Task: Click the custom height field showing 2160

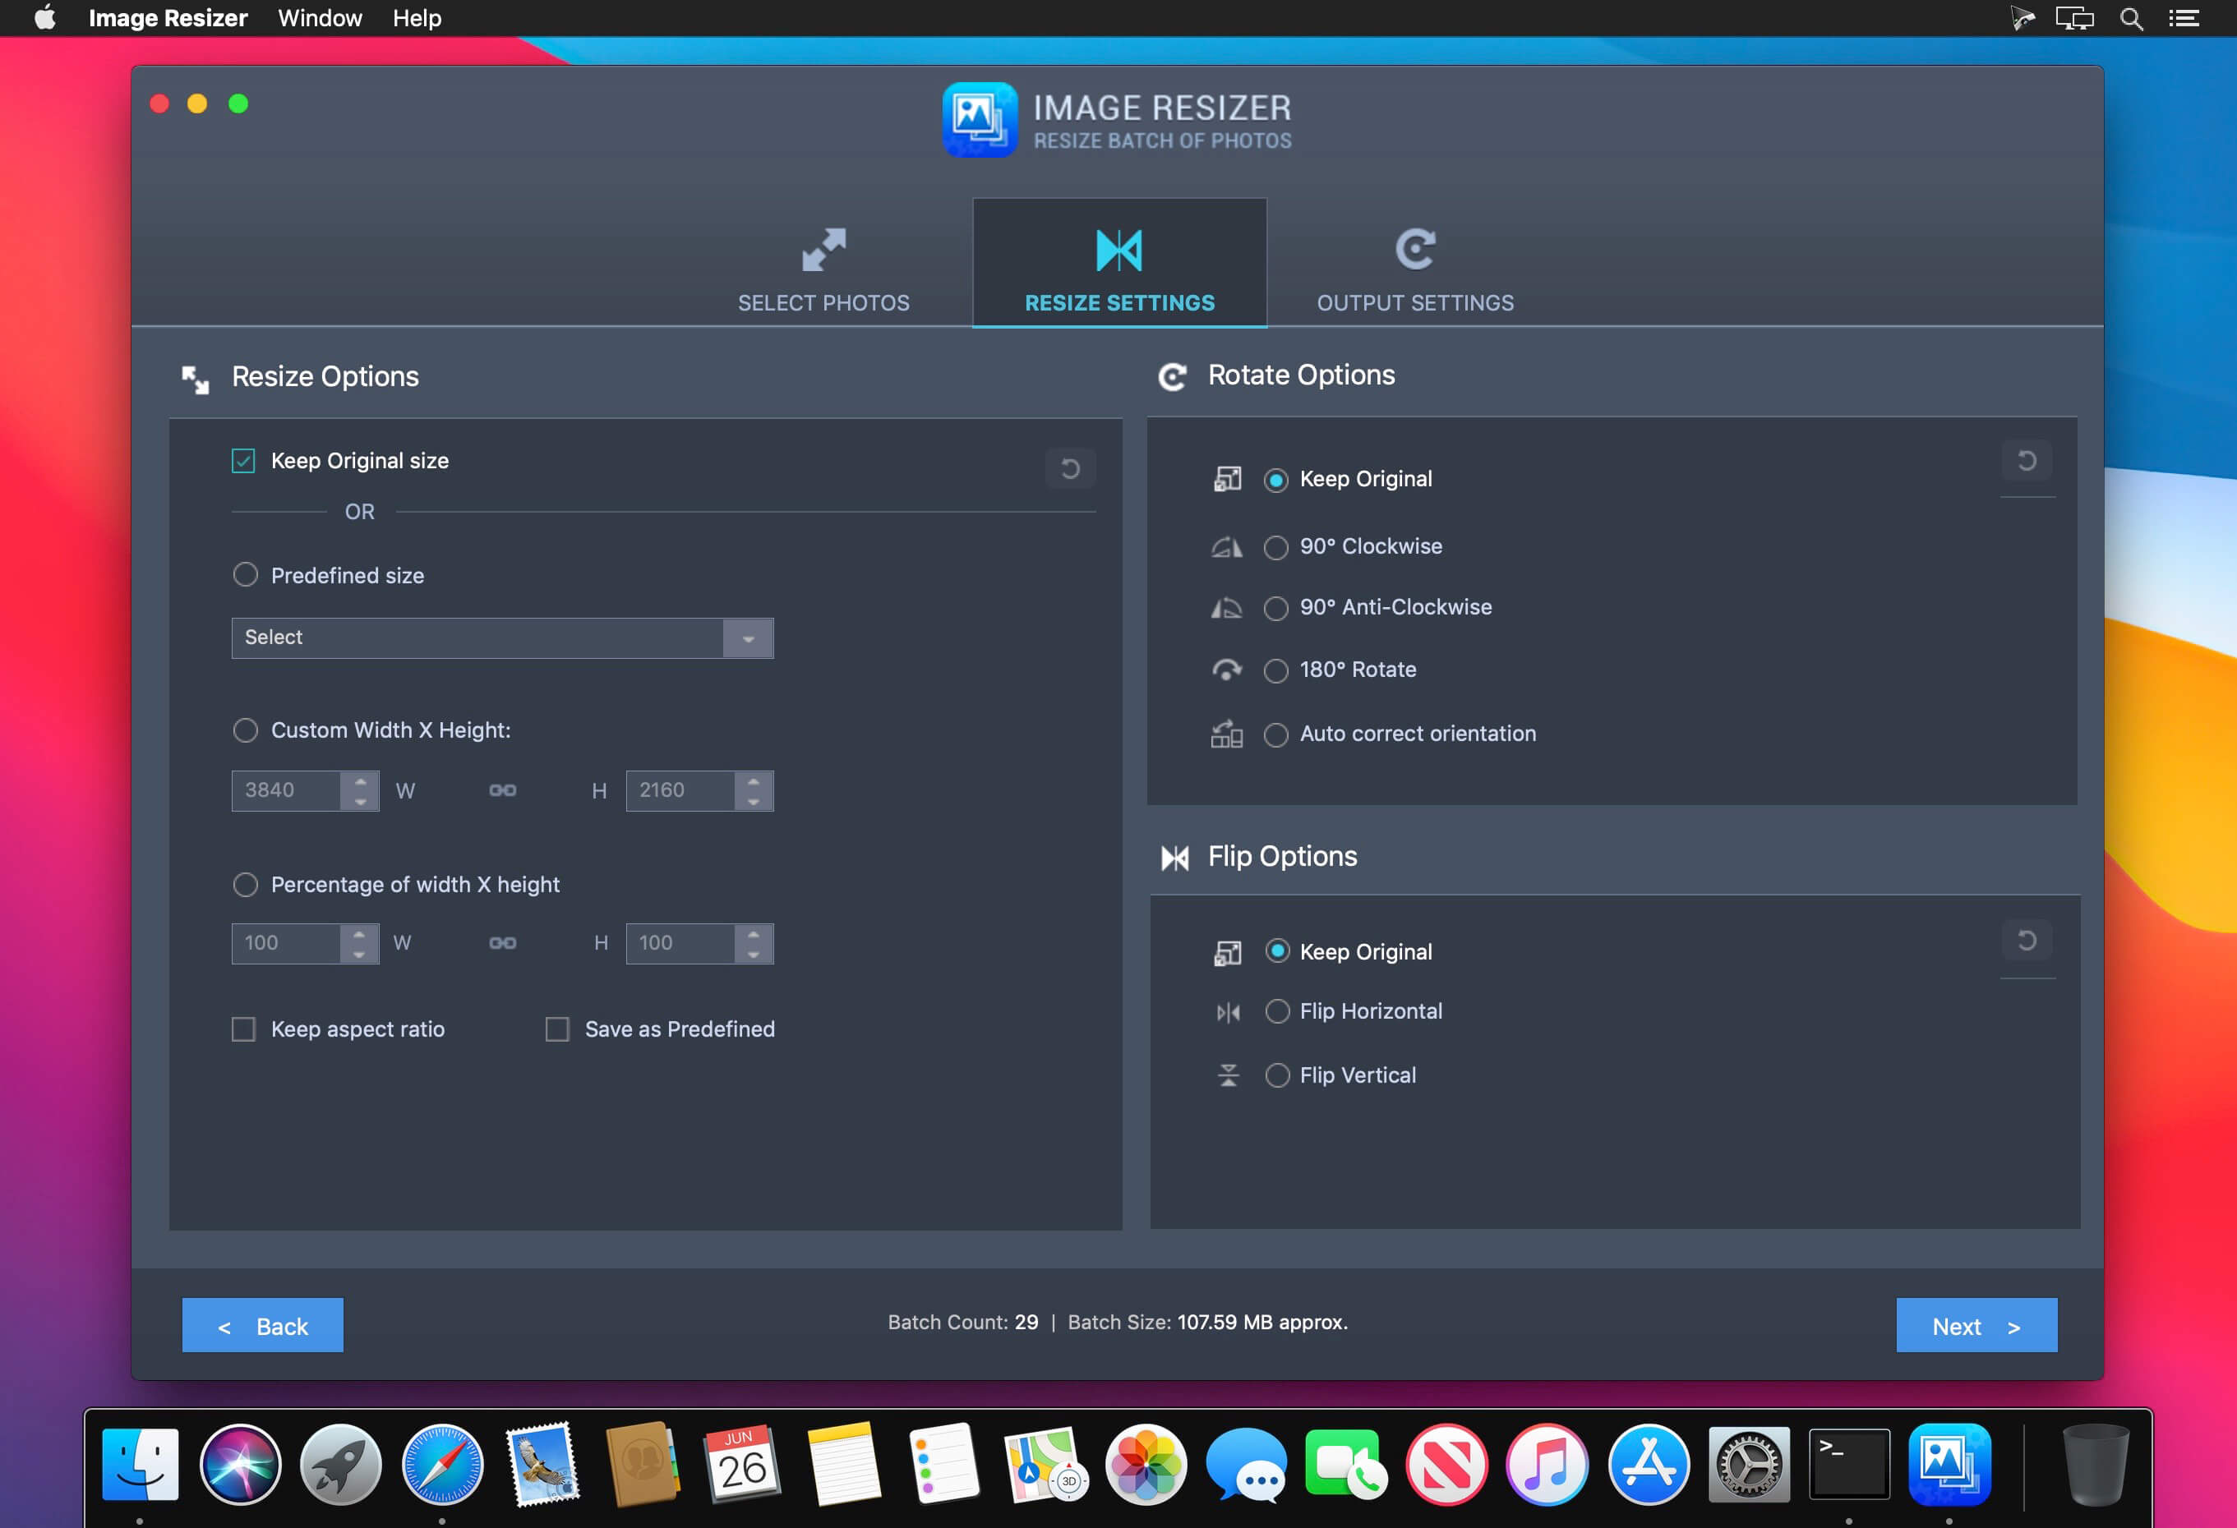Action: [681, 791]
